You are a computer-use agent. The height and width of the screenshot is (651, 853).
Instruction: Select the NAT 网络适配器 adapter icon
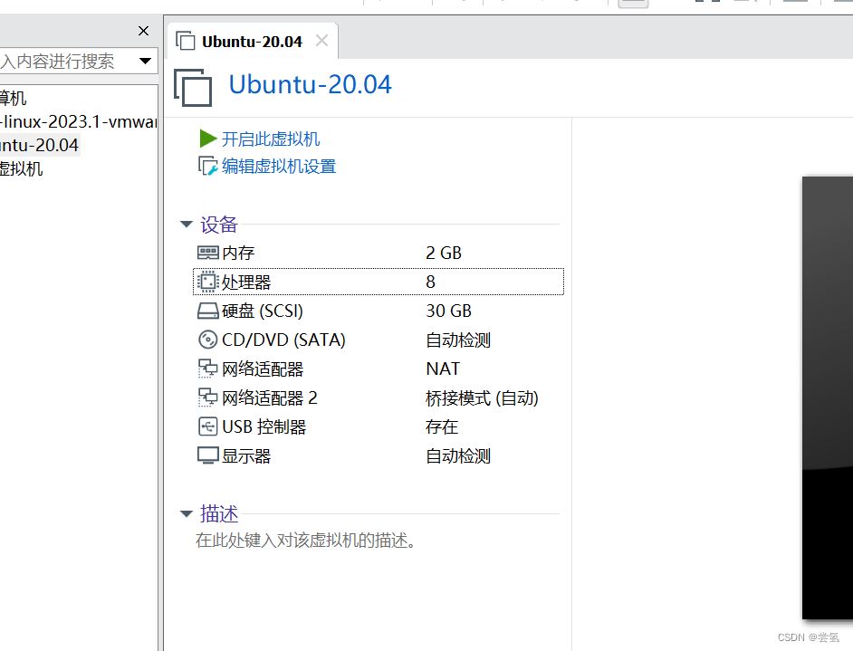coord(206,369)
